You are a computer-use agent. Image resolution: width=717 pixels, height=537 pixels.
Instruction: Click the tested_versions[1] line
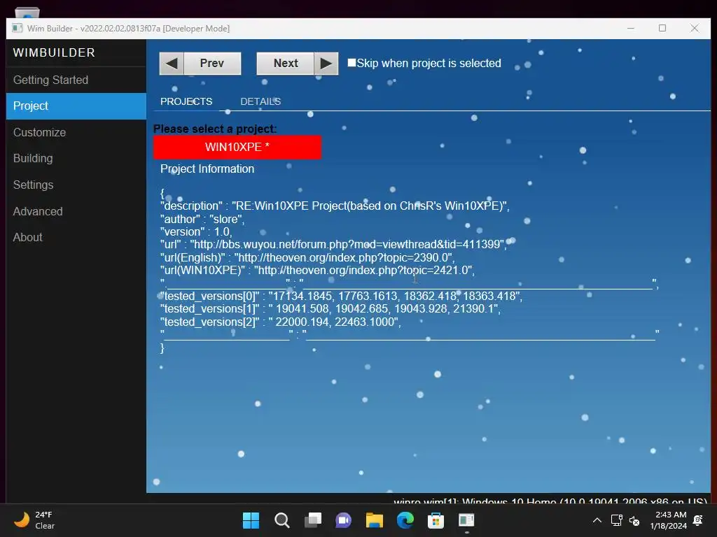pyautogui.click(x=330, y=309)
